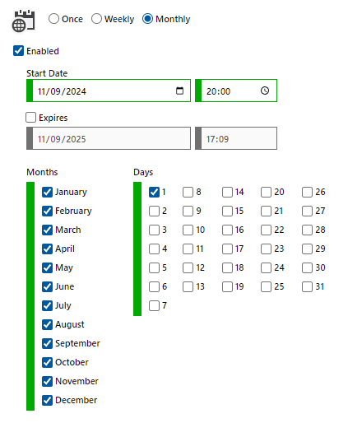Select the Once schedule option
Image resolution: width=348 pixels, height=423 pixels.
click(53, 19)
